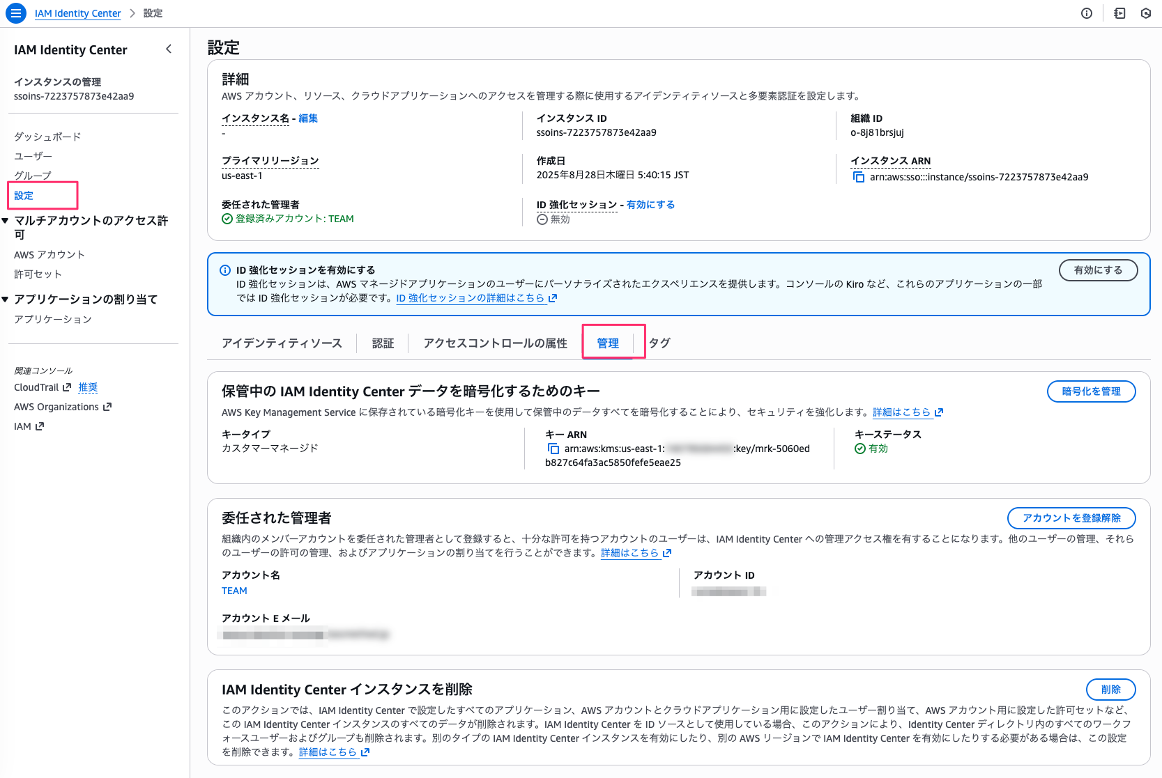Click the 編集 link beside インスタンス名
The width and height of the screenshot is (1162, 778).
pos(308,118)
